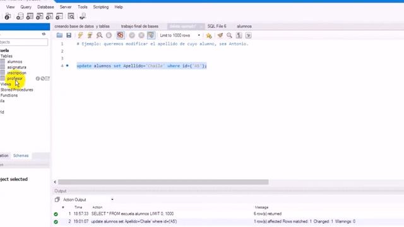Click the create new schema icon
This screenshot has height=227, width=404.
tap(20, 16)
